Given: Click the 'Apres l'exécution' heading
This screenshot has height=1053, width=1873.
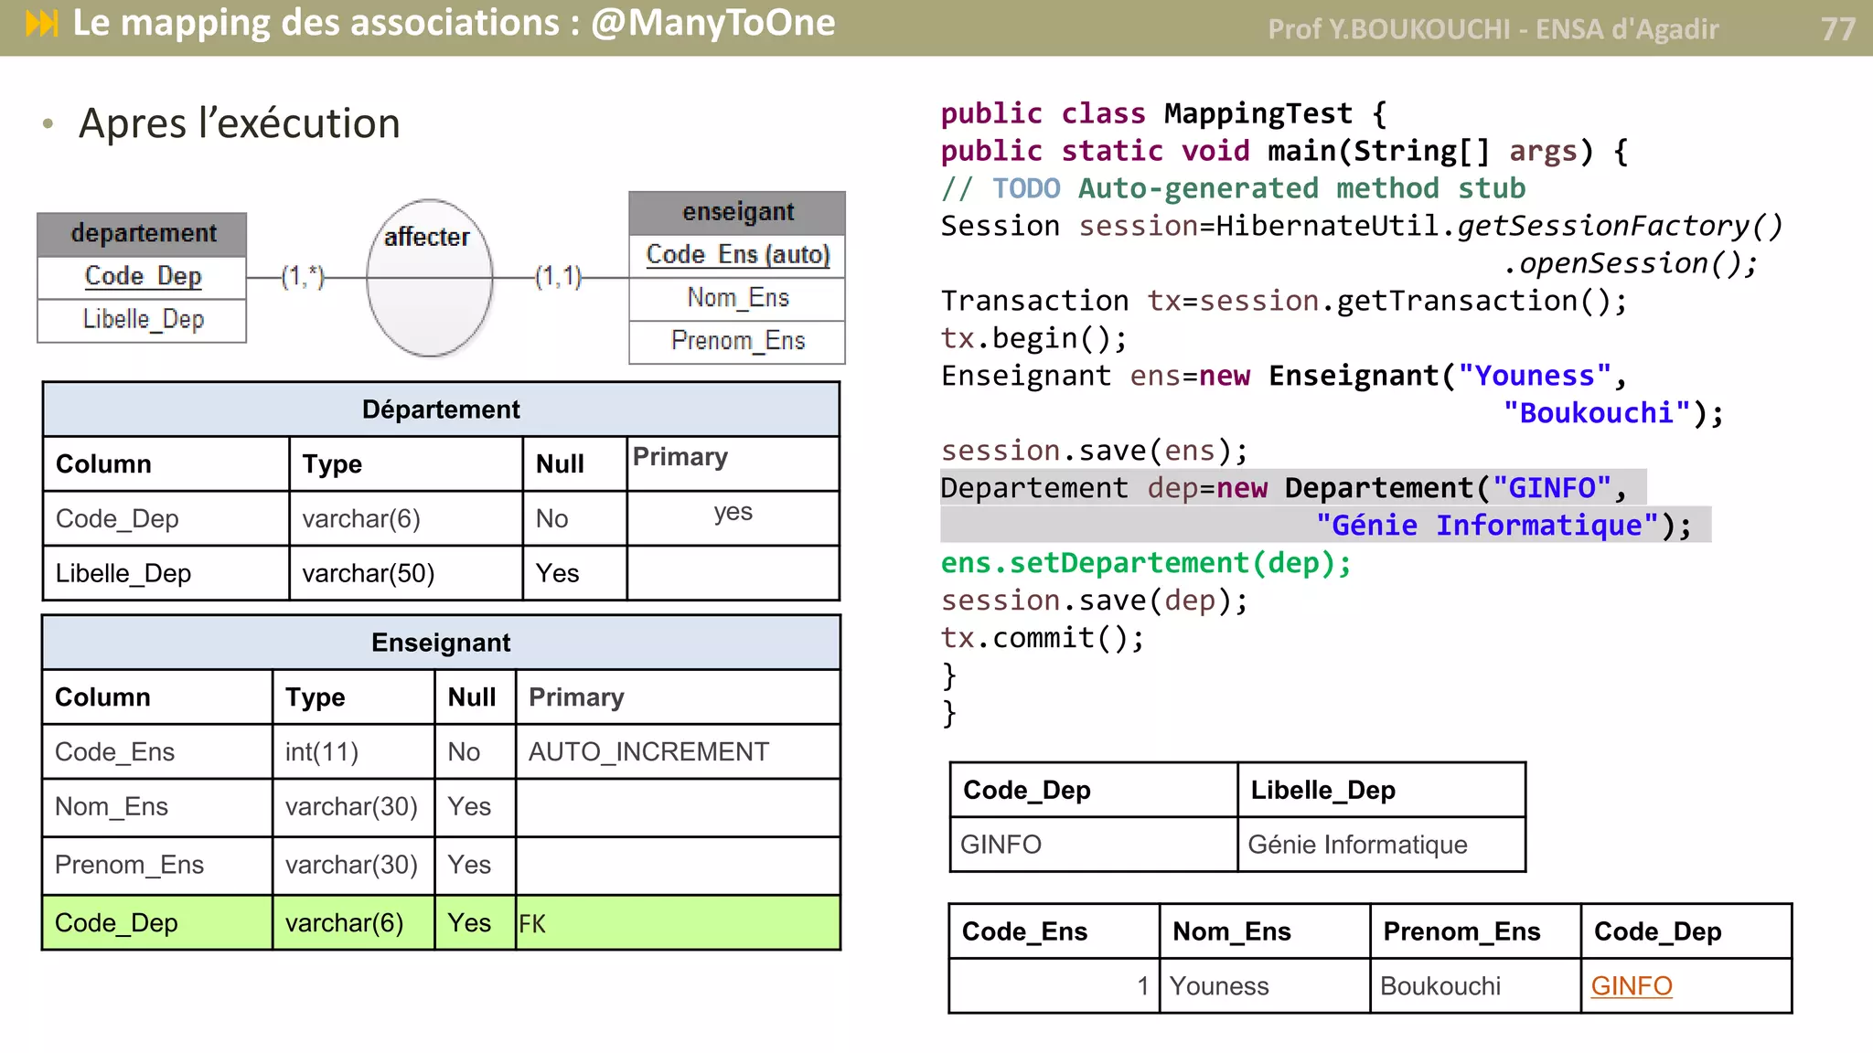Looking at the screenshot, I should pos(240,123).
